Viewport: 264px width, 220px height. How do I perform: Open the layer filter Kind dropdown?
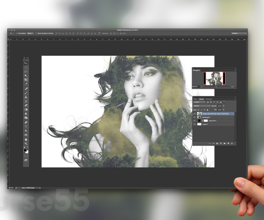pyautogui.click(x=199, y=102)
